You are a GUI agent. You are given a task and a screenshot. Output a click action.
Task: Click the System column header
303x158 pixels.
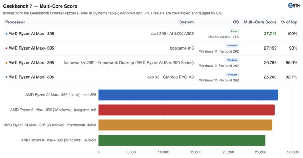186,22
